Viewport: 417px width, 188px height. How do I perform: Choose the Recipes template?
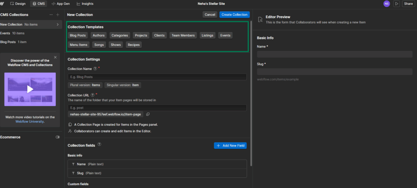[134, 45]
